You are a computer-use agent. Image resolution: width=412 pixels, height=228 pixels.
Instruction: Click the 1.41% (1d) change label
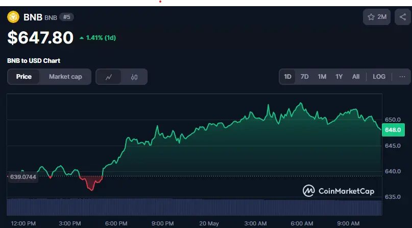[98, 38]
